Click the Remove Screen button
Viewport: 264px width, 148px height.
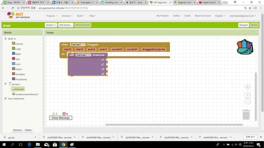[x=83, y=25]
